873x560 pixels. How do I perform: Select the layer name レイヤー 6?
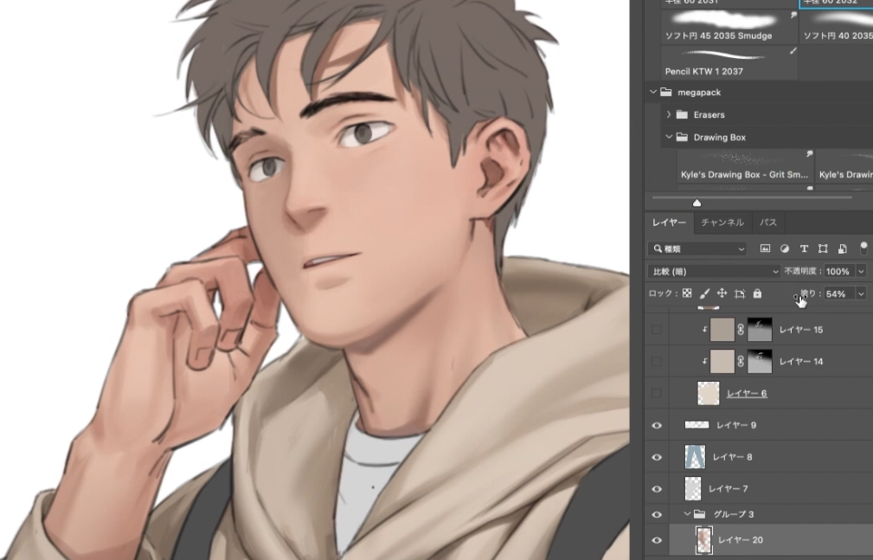pos(747,393)
